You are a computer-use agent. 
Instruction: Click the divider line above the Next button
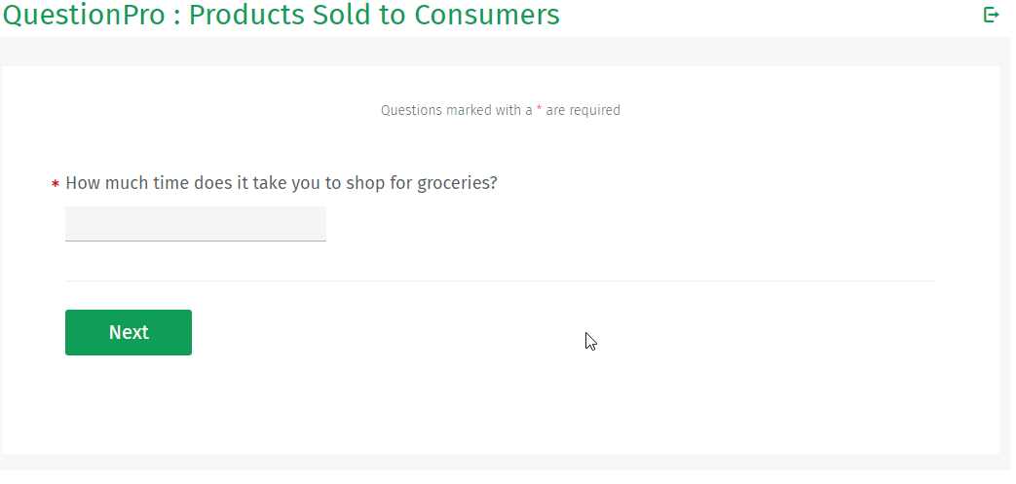pyautogui.click(x=500, y=280)
